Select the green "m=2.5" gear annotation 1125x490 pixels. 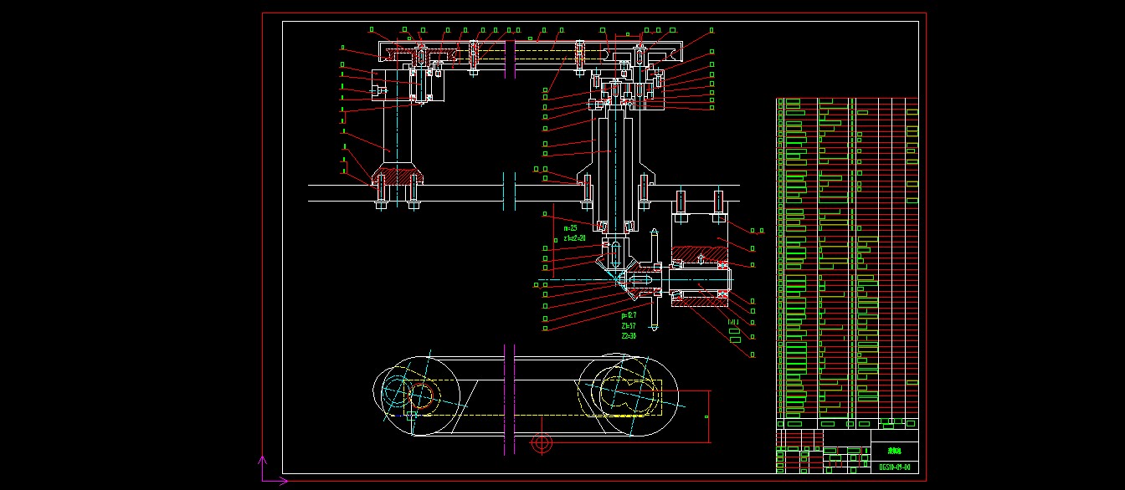570,227
